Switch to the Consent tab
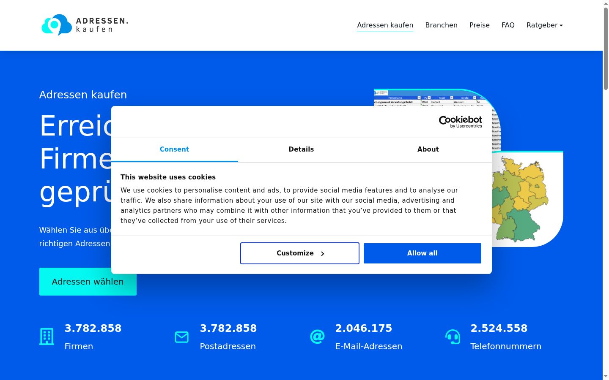Image resolution: width=609 pixels, height=380 pixels. pyautogui.click(x=174, y=149)
